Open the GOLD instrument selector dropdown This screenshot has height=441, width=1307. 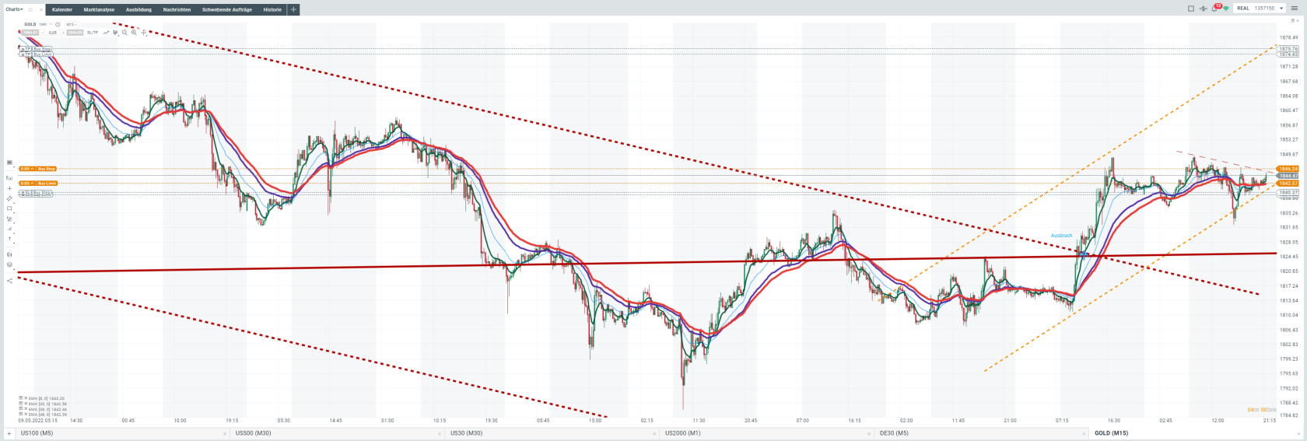coord(51,24)
